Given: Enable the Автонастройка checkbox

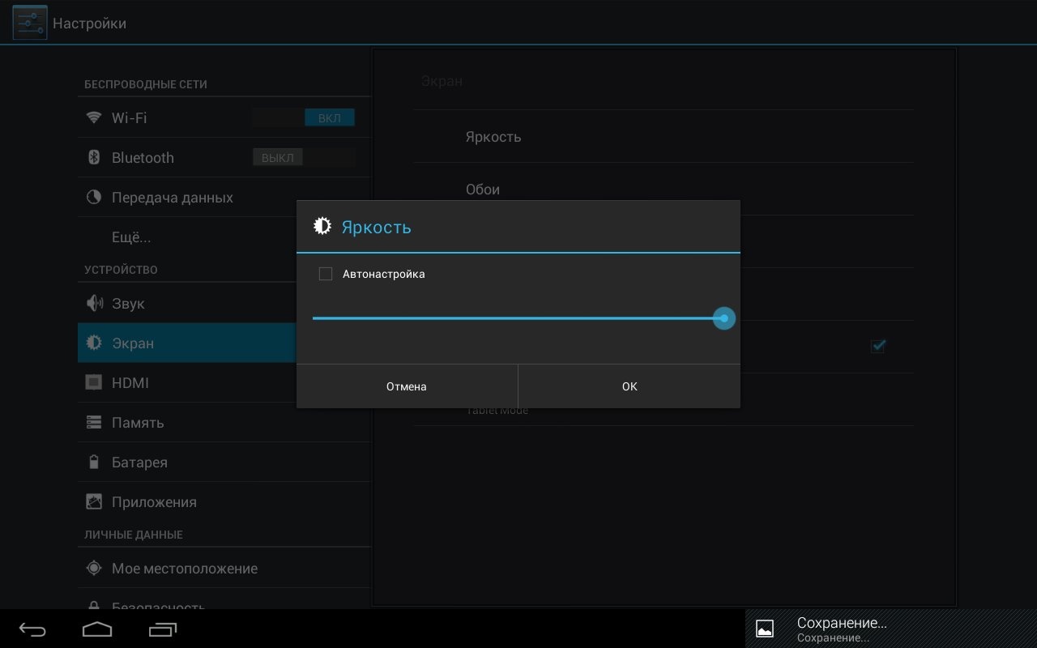Looking at the screenshot, I should pos(326,274).
